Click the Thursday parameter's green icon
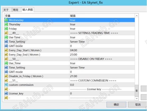Screen dimensions: 147x111 6,24
